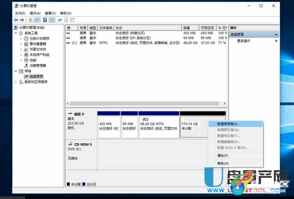Toggle the show/hide action pane toolbar icon

click(x=52, y=20)
